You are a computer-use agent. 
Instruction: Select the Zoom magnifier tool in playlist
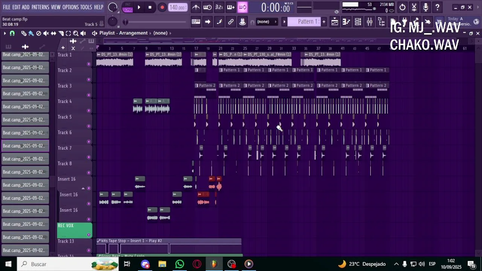pyautogui.click(x=76, y=33)
